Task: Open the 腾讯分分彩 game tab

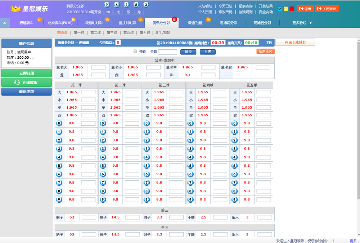Action: click(161, 23)
